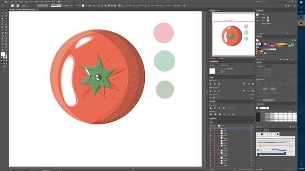The image size is (305, 171).
Task: Open brush definition dropdown in control bar
Action: pos(62,6)
